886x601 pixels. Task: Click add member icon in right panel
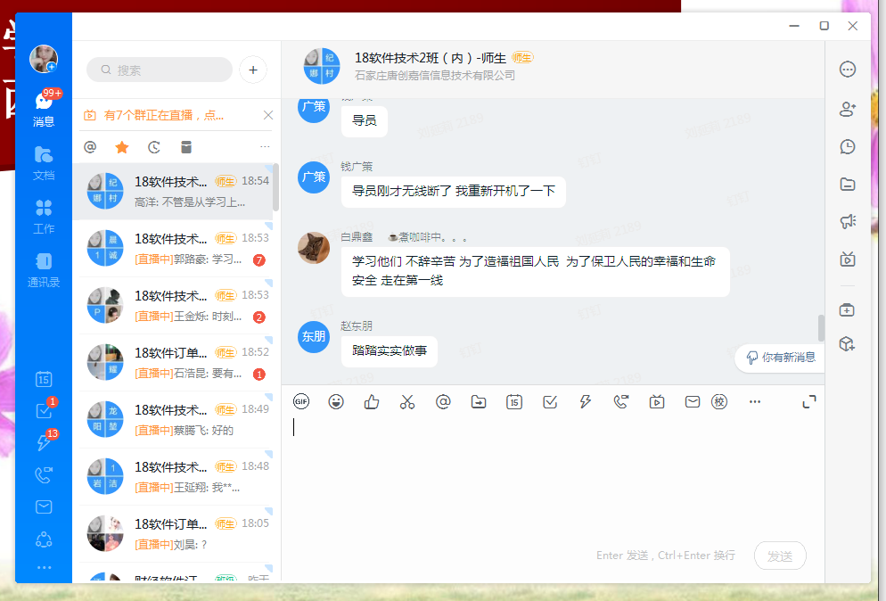[x=848, y=109]
